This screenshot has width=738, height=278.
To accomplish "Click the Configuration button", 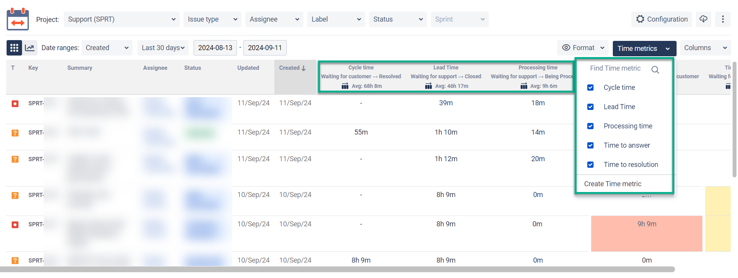I will [662, 19].
